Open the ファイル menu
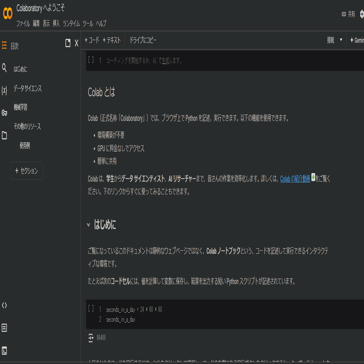Image resolution: width=364 pixels, height=364 pixels. 23,23
